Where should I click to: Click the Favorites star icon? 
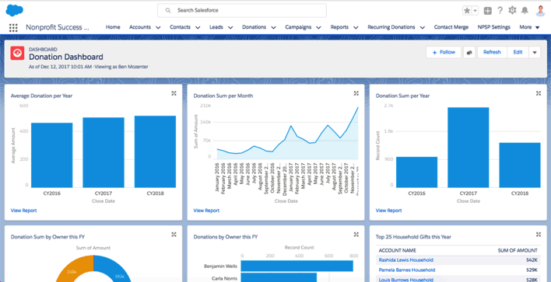point(467,11)
